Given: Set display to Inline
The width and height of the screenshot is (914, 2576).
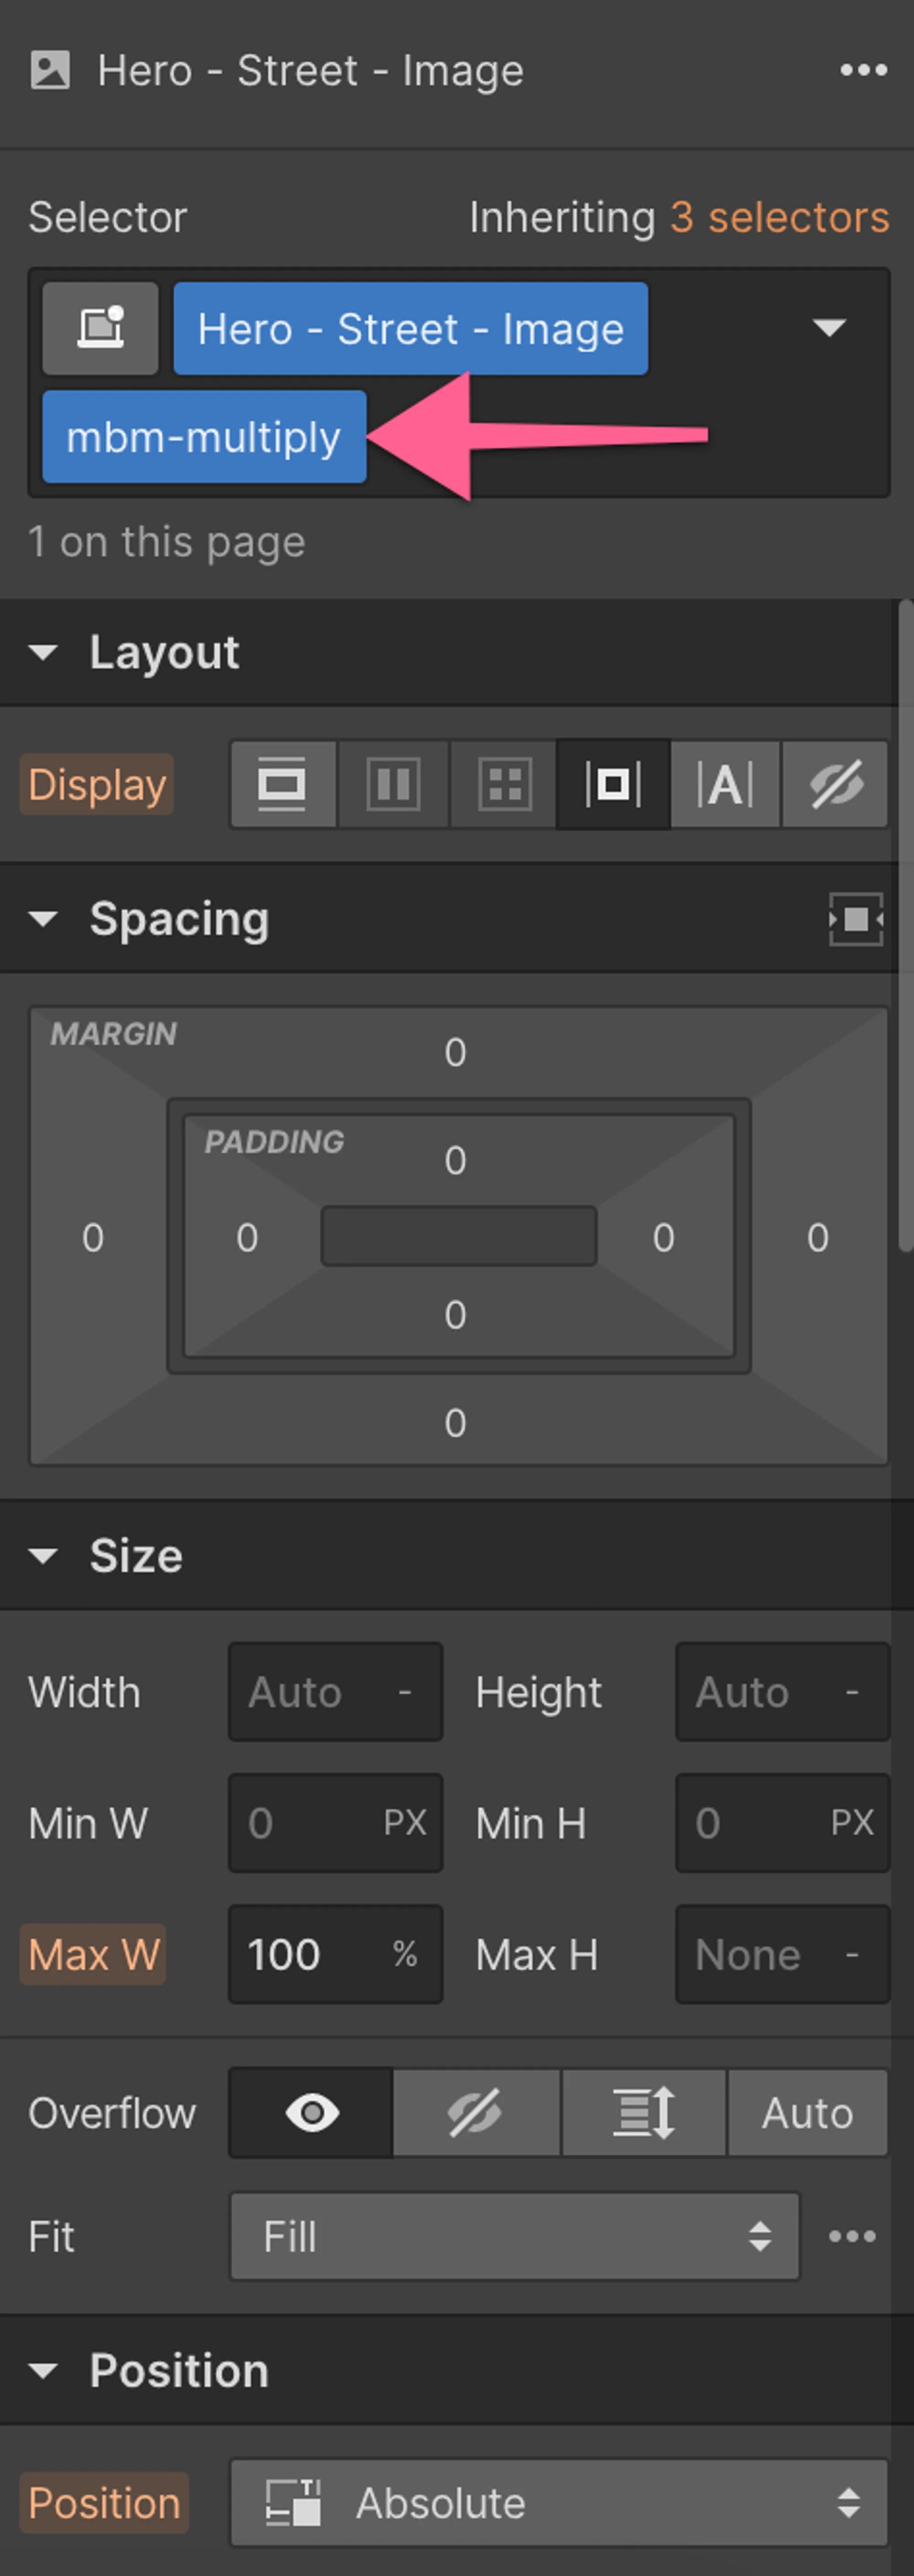Looking at the screenshot, I should click(x=724, y=784).
